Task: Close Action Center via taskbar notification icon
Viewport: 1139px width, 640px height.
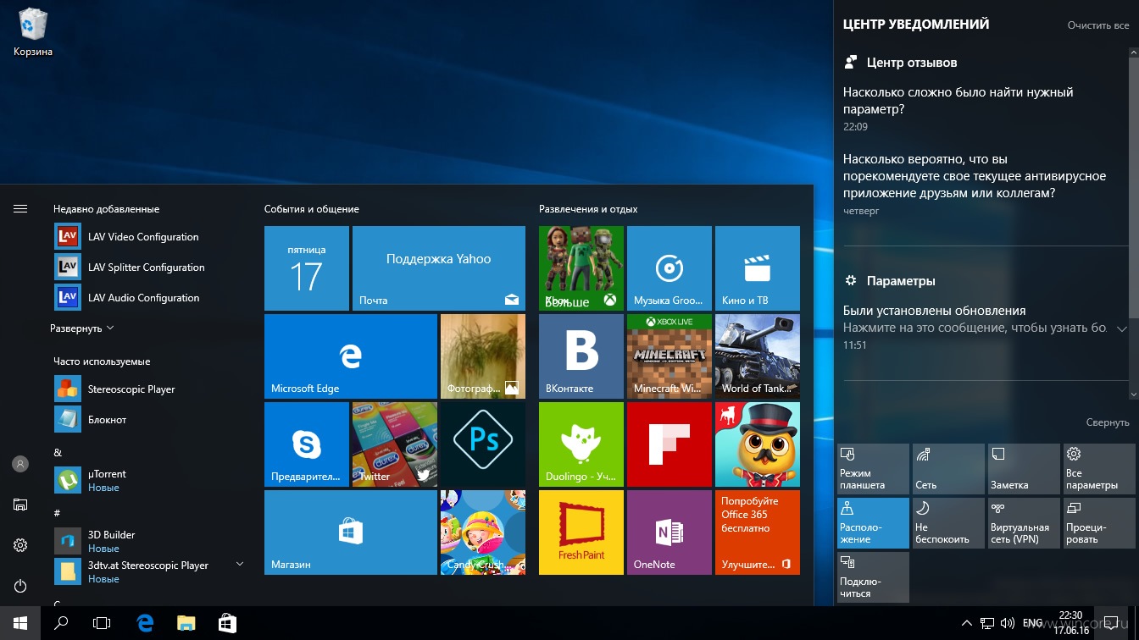Action: point(1110,624)
